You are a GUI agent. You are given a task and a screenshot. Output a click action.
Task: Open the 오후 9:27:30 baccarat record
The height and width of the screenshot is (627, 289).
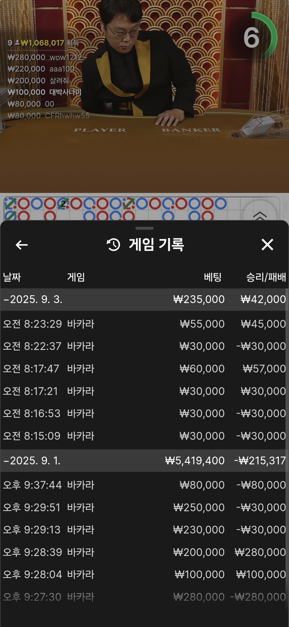[144, 597]
